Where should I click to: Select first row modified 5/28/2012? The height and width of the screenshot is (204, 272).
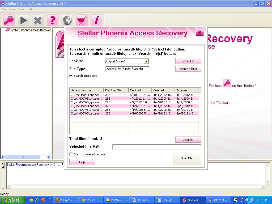point(134,95)
